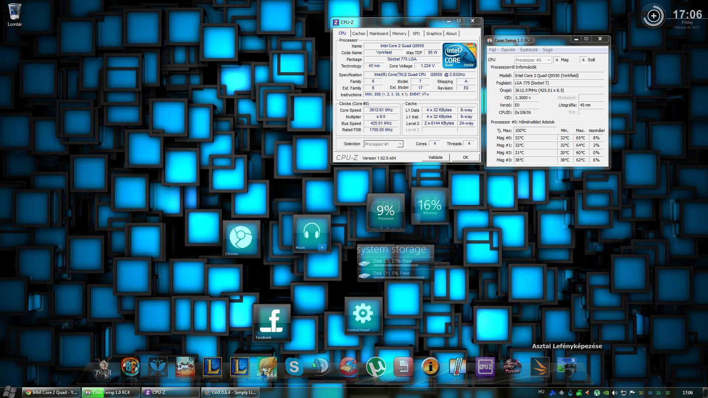
Task: Open GPU Tweak from the dock
Action: coord(512,367)
